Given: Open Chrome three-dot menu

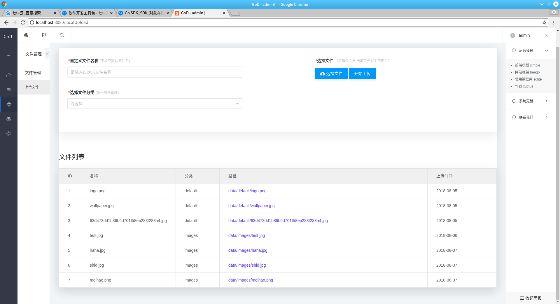Looking at the screenshot, I should (554, 22).
